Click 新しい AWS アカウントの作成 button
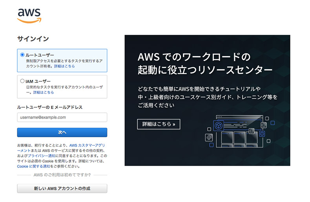The width and height of the screenshot is (310, 202). (62, 188)
